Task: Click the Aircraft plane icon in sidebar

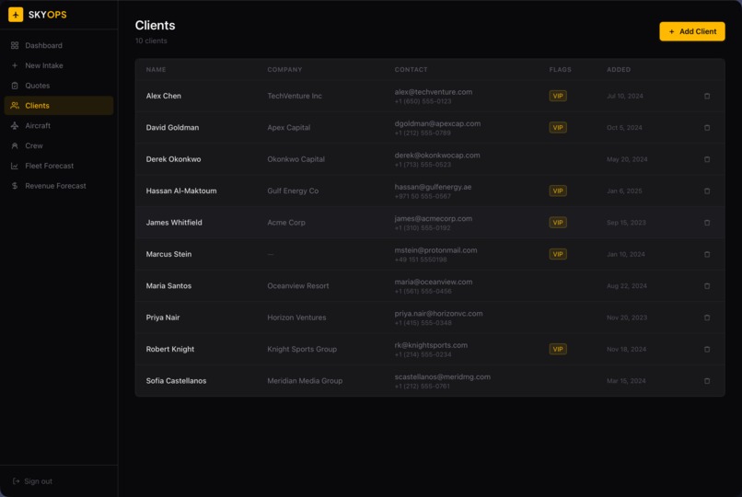Action: pyautogui.click(x=15, y=126)
